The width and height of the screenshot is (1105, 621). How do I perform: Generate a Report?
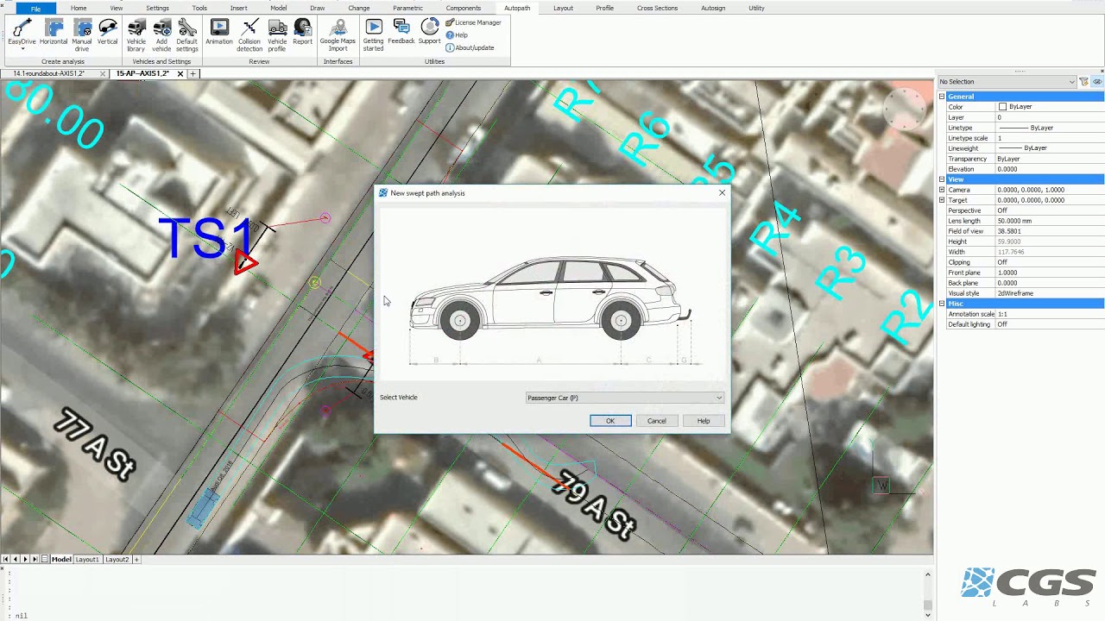(302, 32)
